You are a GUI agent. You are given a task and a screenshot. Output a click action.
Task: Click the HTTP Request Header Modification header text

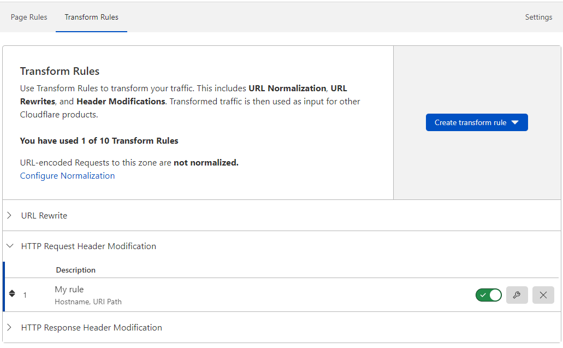[x=88, y=246]
